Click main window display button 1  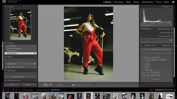pos(4,90)
